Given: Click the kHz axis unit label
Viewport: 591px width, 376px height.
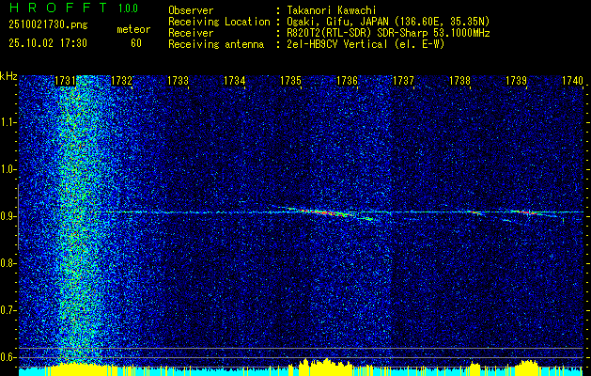Looking at the screenshot, I should point(8,76).
